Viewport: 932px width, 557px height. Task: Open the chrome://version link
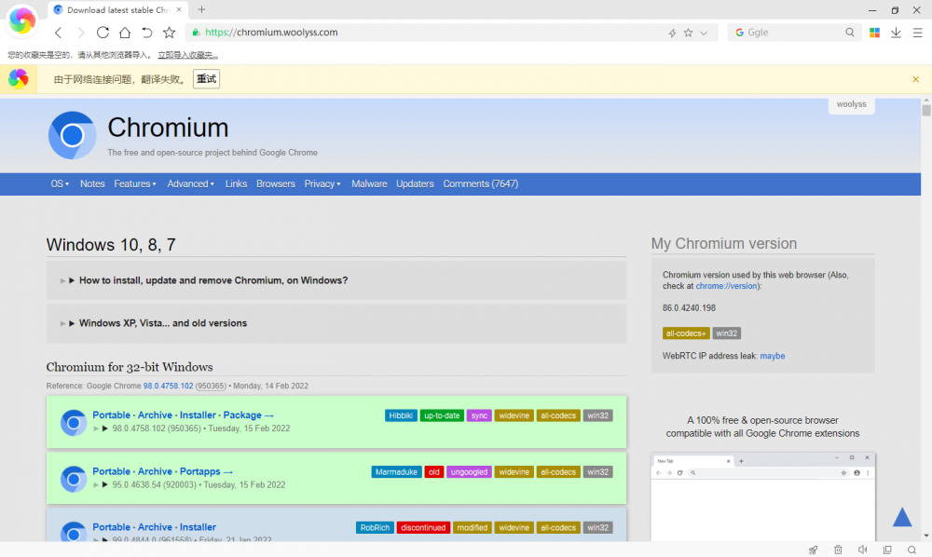pos(727,287)
